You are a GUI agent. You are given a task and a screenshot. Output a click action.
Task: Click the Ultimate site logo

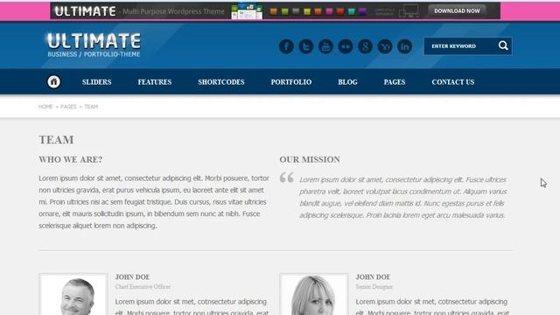tap(94, 45)
